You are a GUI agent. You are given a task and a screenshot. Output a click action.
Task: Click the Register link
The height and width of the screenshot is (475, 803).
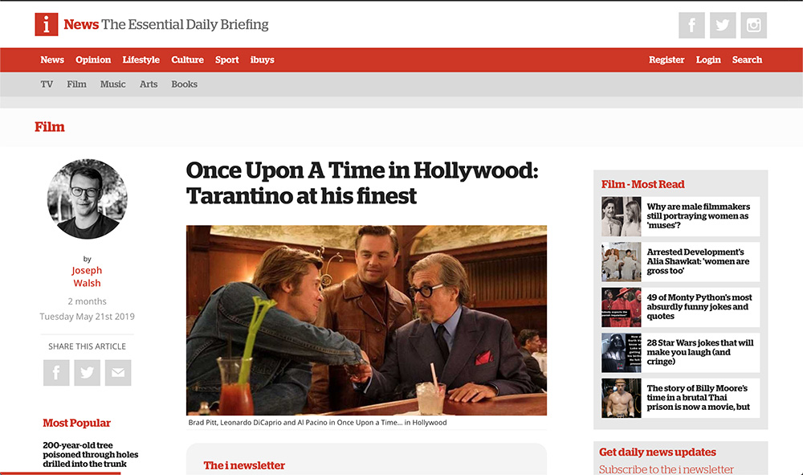(x=666, y=60)
